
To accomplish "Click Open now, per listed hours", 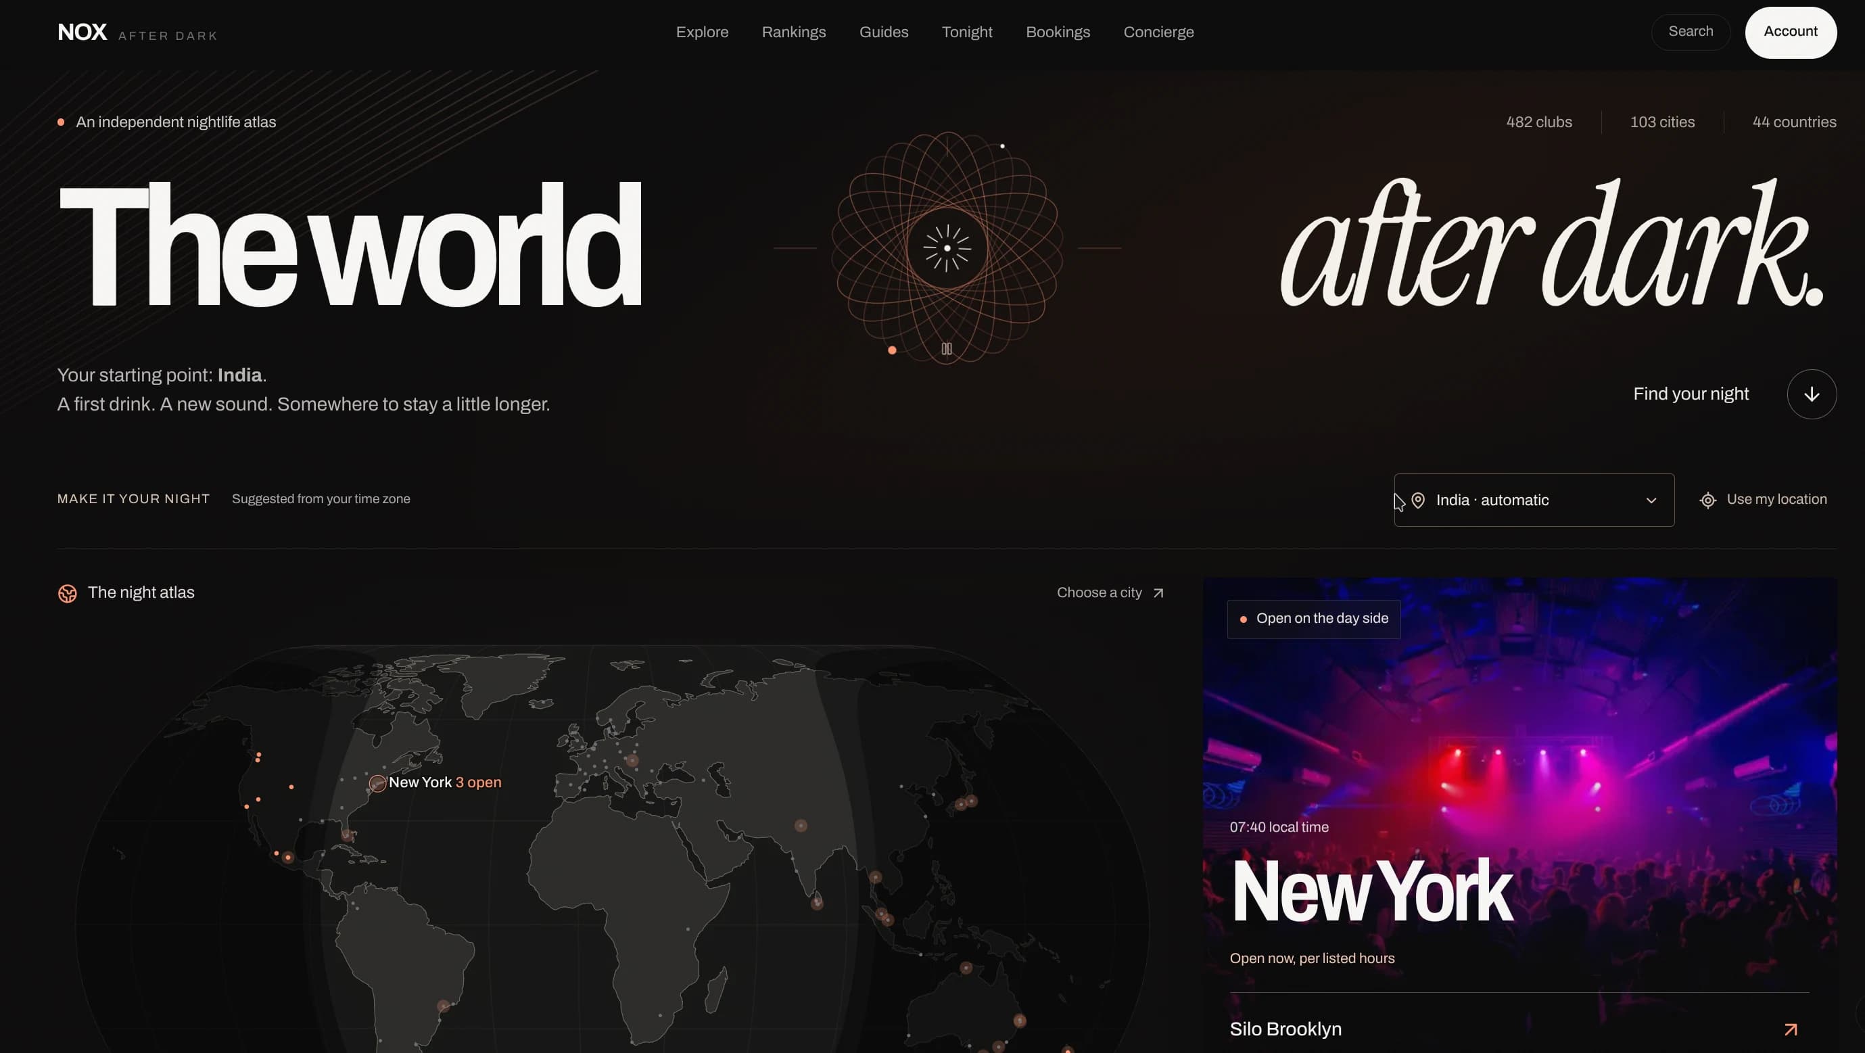I will (1312, 958).
